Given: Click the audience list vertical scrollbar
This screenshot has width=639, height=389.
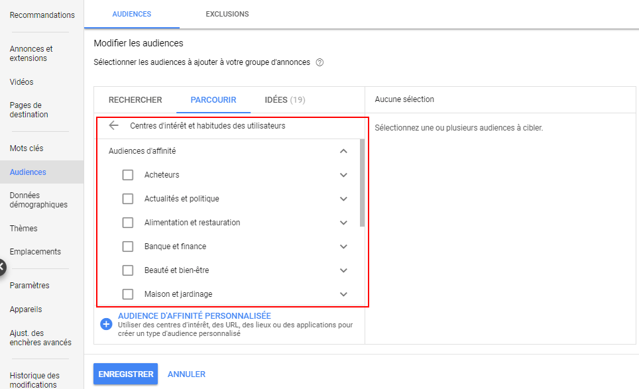Looking at the screenshot, I should (x=362, y=183).
